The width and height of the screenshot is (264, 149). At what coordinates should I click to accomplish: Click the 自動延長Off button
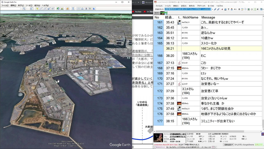point(228,145)
